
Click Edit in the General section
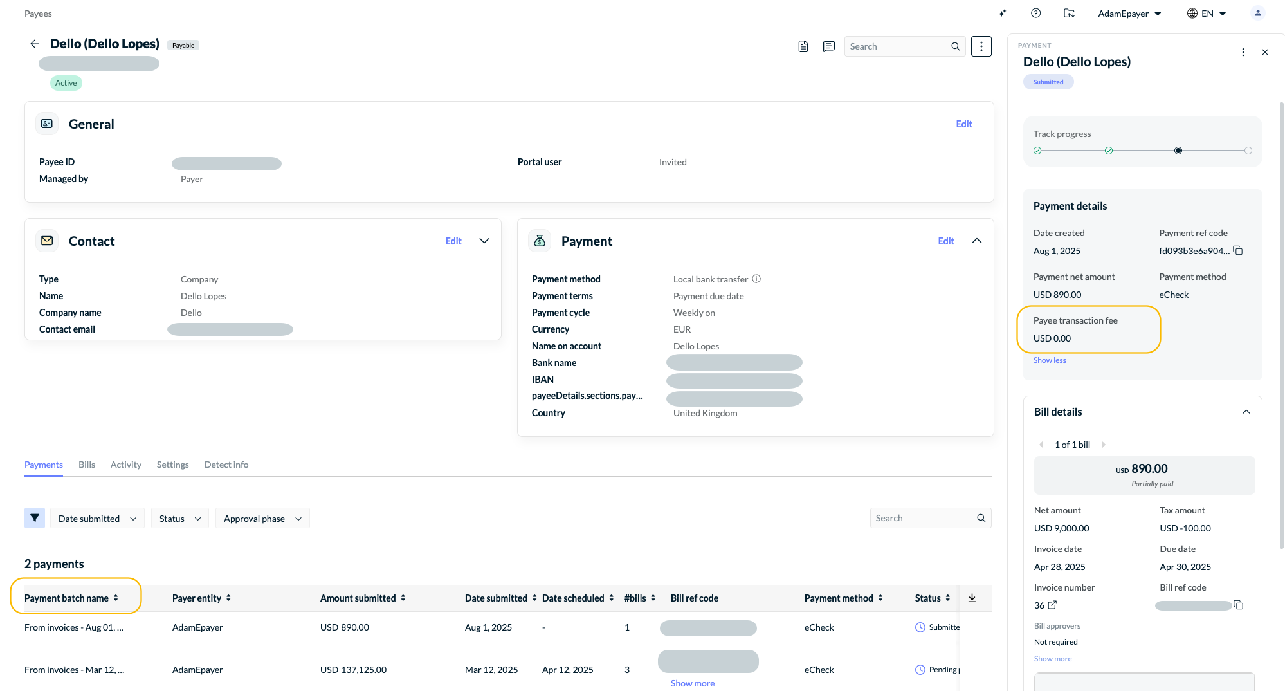click(964, 124)
